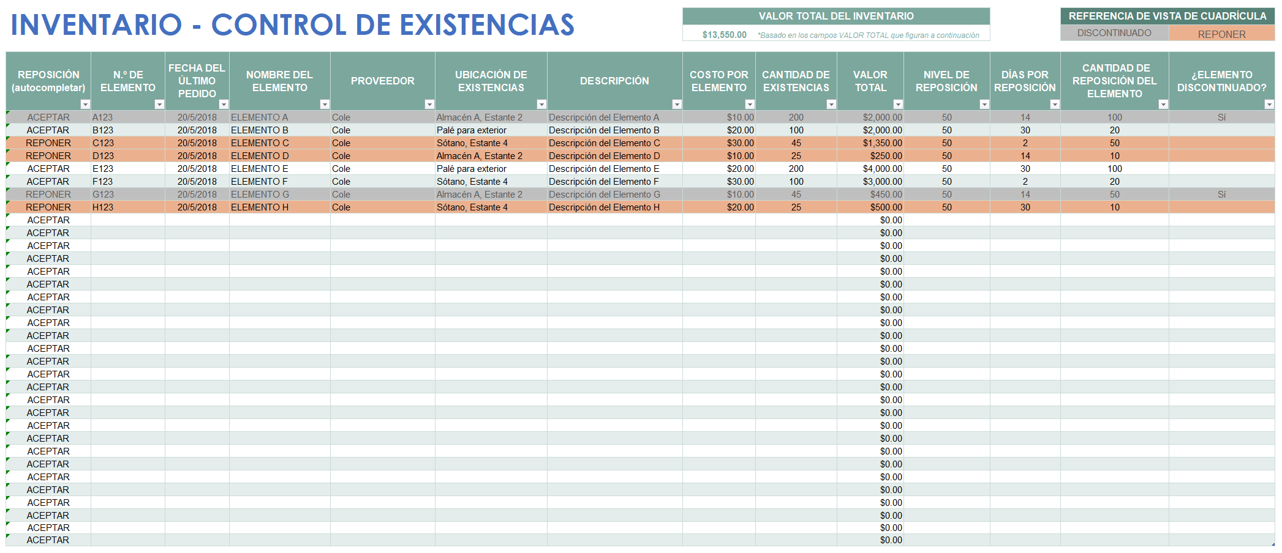Select the REFERENCIA DE VISTA DE CUADRÍCULA header
The image size is (1282, 553).
click(x=1167, y=16)
